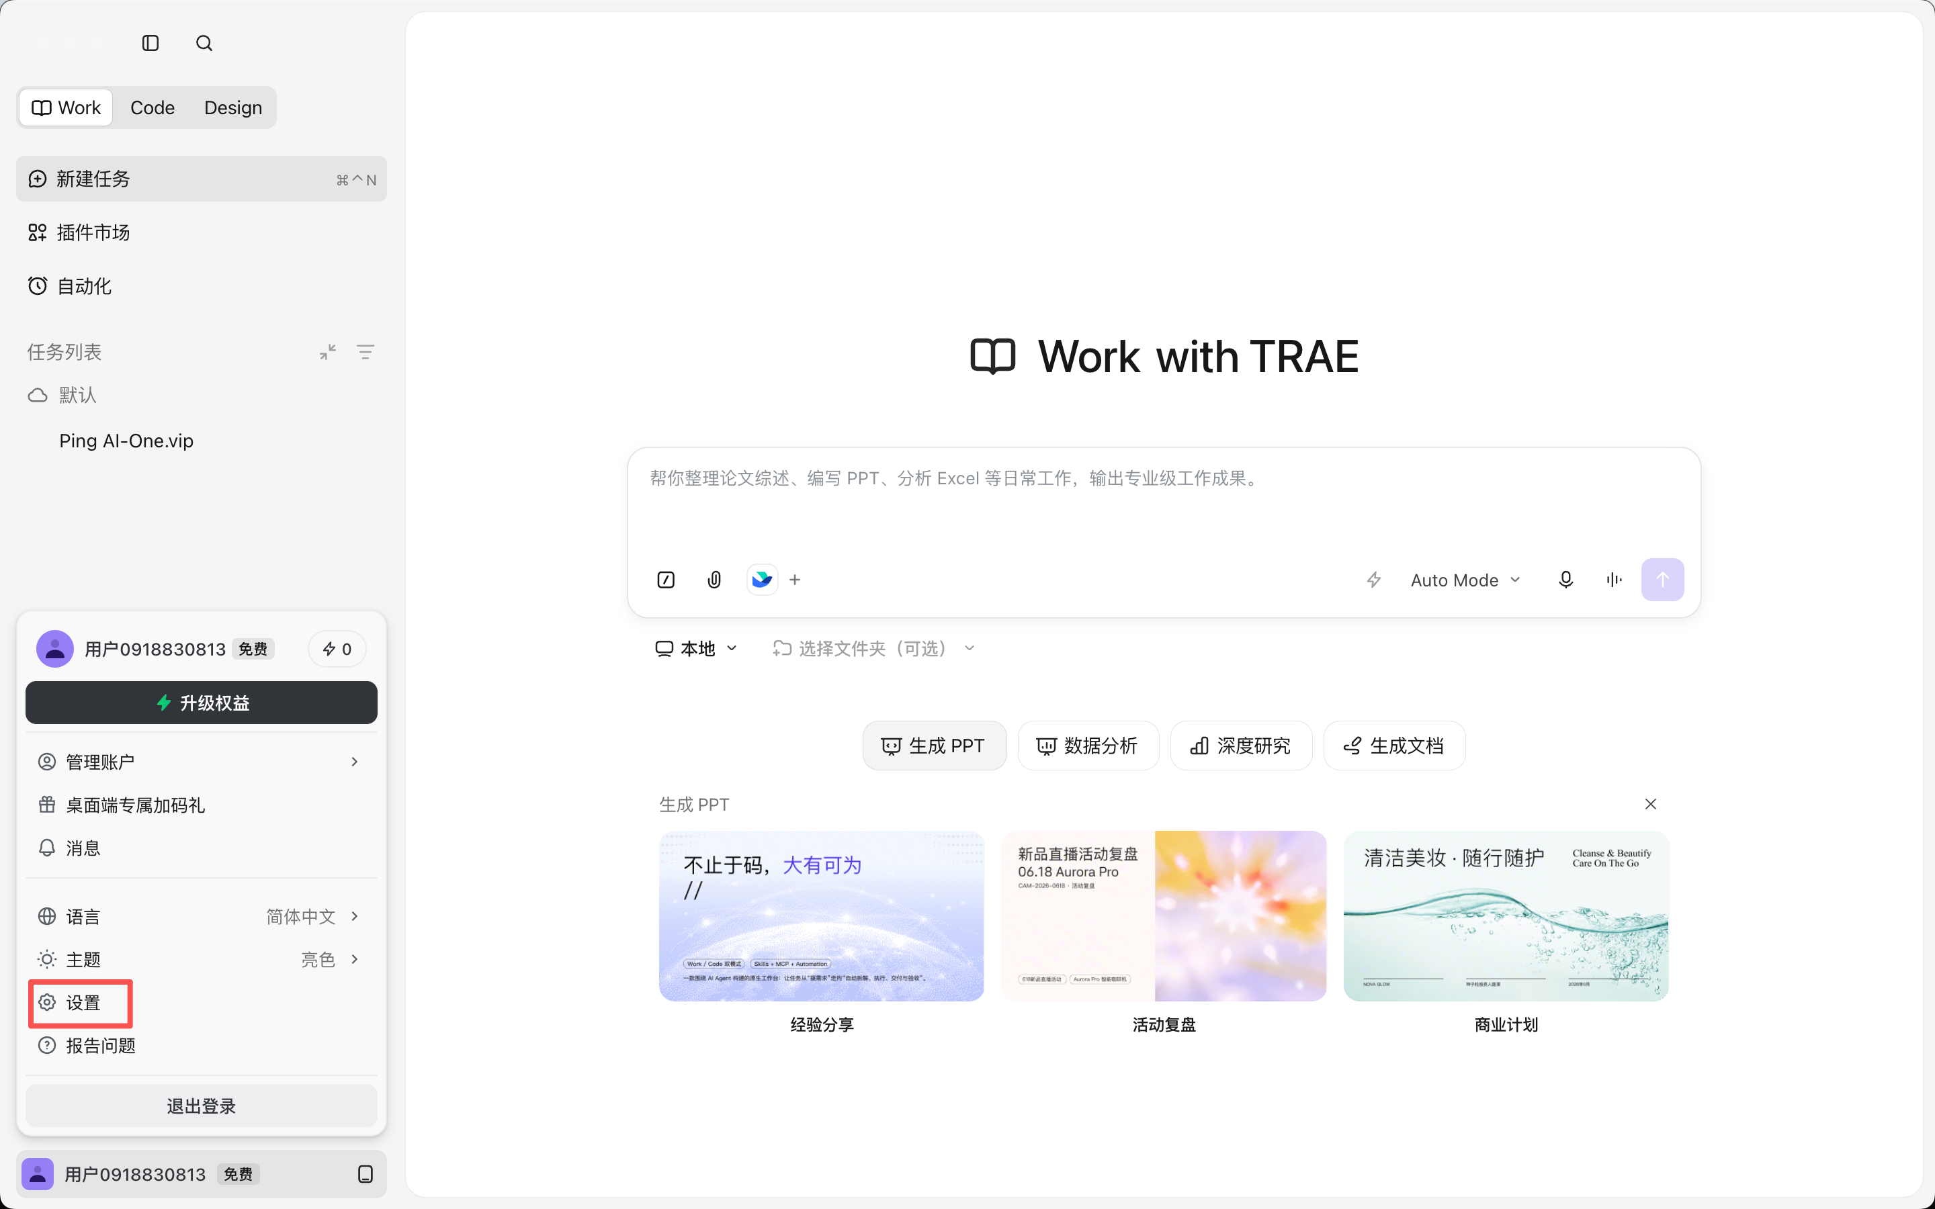Attach a file with paperclip icon

714,580
